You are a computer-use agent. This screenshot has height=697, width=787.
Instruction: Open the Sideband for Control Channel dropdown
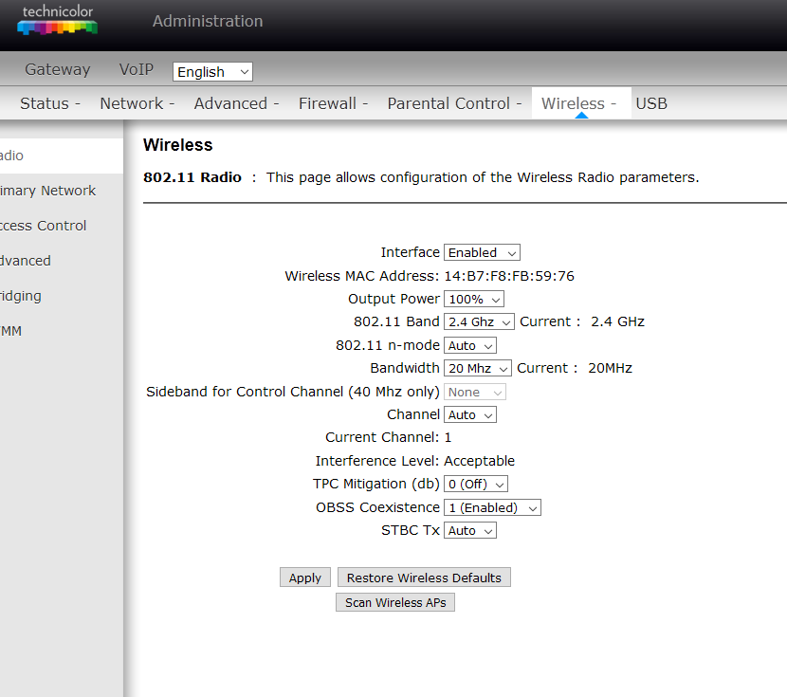pyautogui.click(x=475, y=392)
